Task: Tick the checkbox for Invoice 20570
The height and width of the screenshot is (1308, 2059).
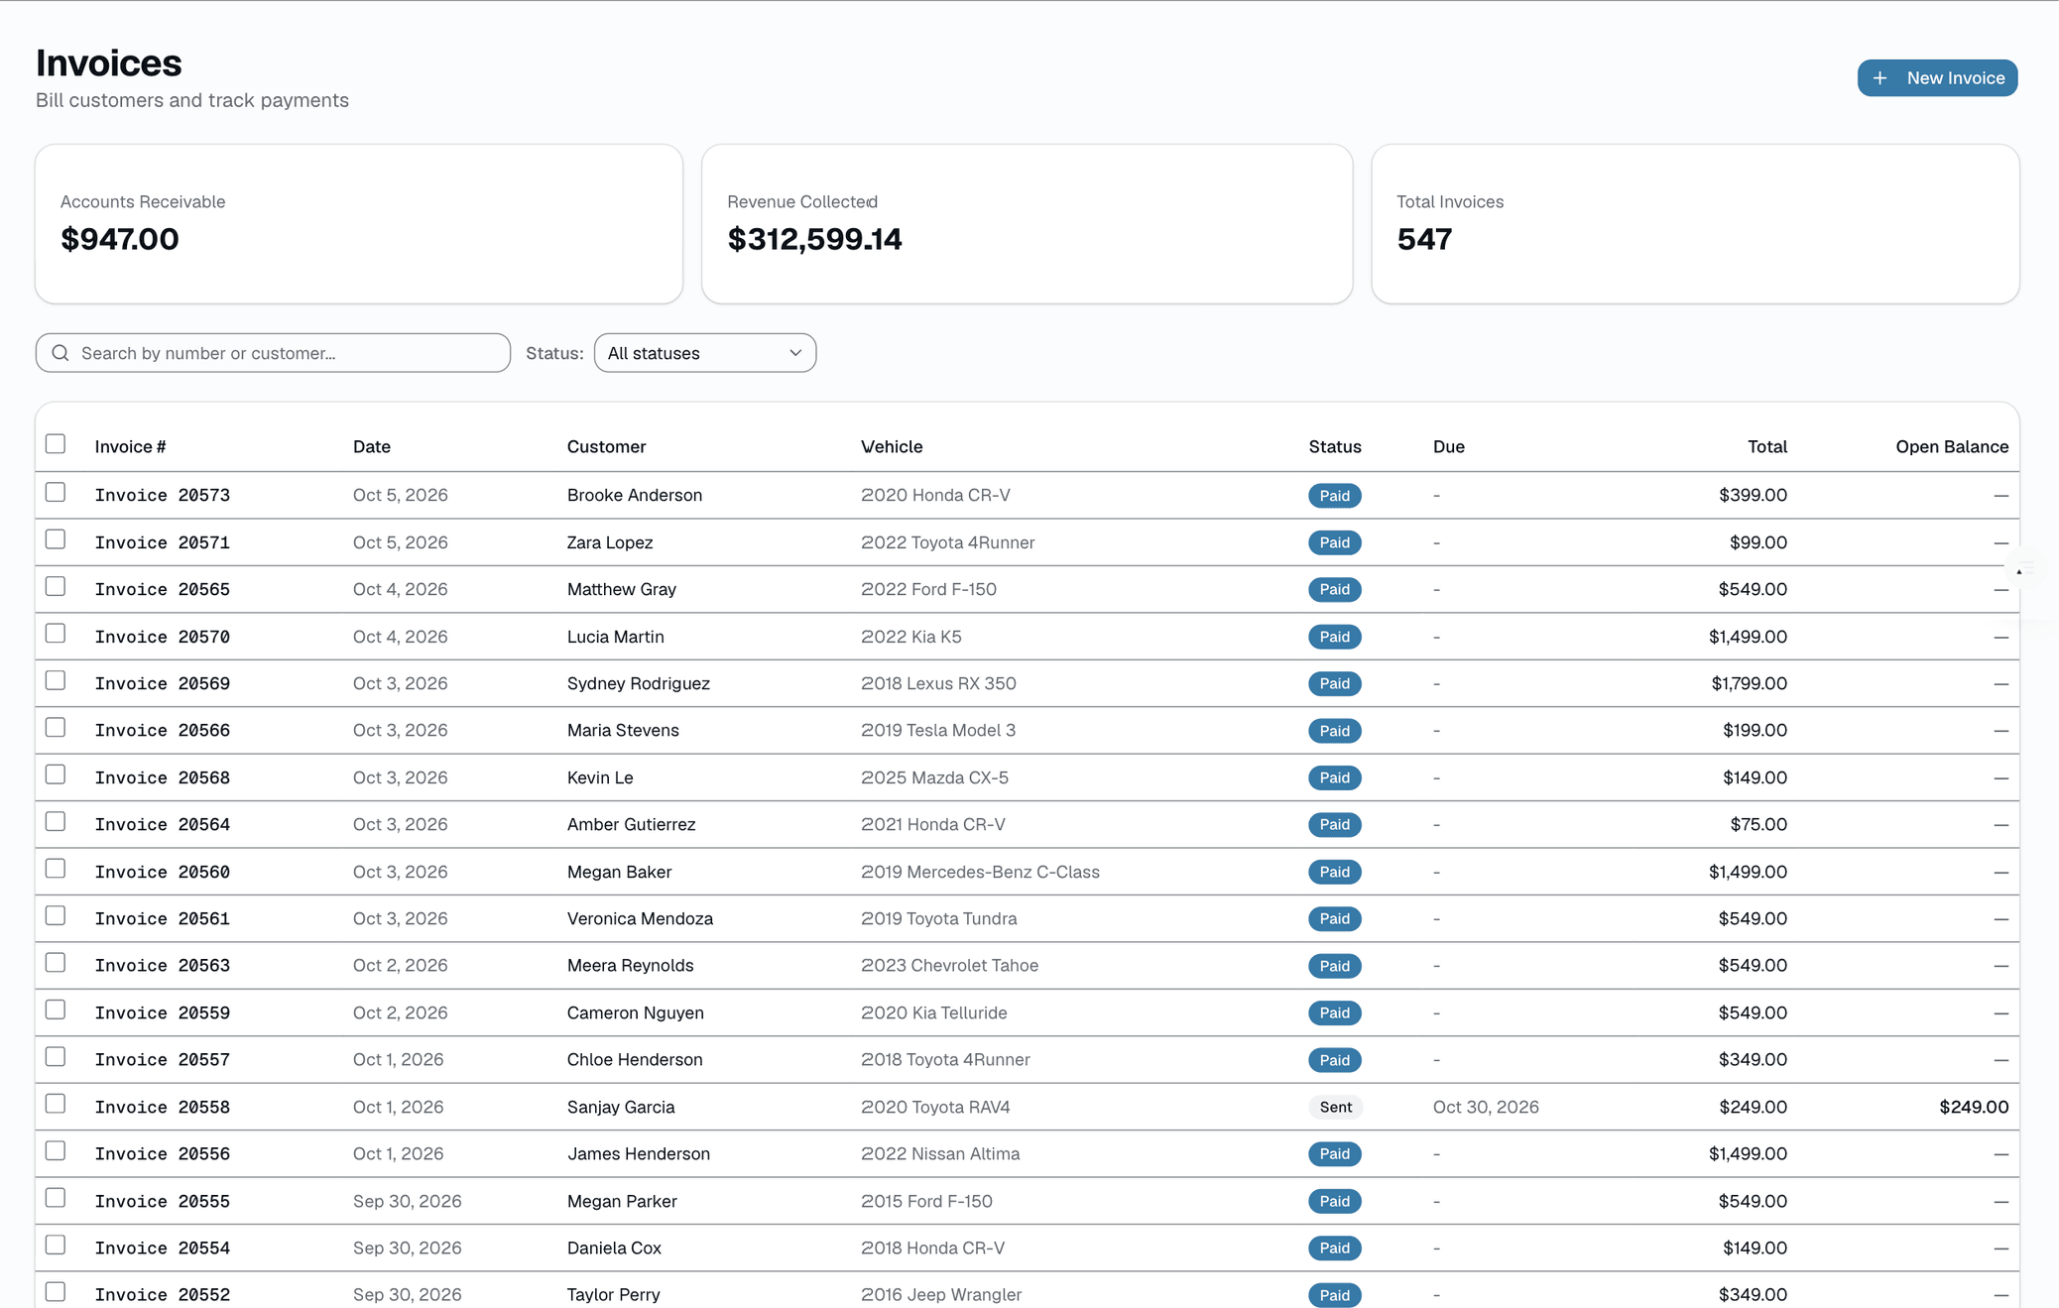Action: click(x=56, y=633)
